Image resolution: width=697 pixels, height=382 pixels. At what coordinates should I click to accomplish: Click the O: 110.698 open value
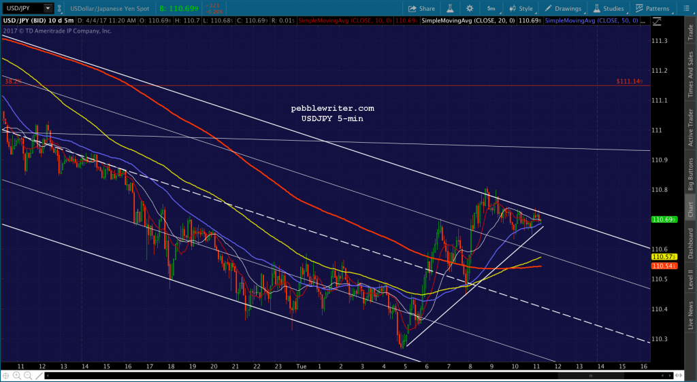[155, 21]
